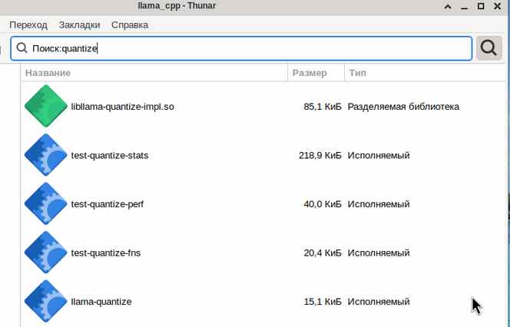Screen dimensions: 510x327
Task: Close the llama_cpp Thunar window
Action: (x=497, y=6)
